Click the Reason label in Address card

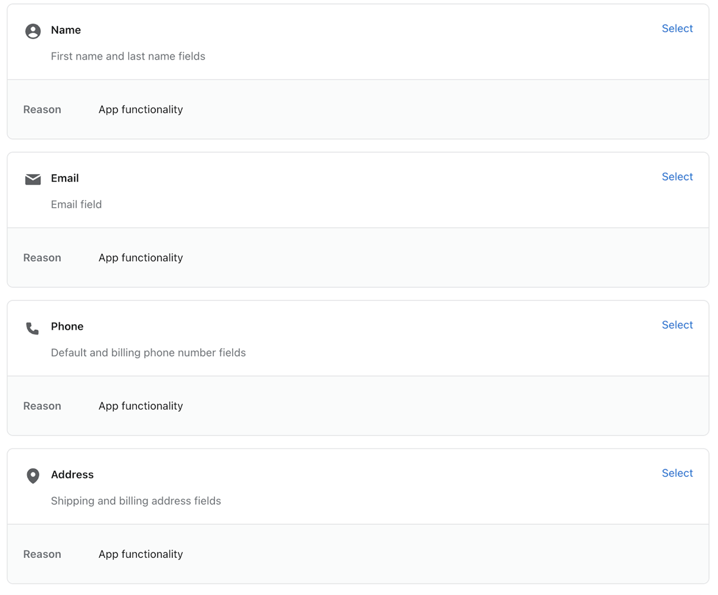click(42, 554)
